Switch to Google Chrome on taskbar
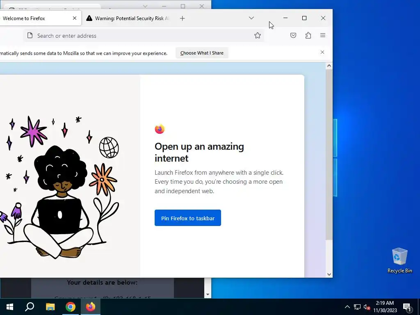420x315 pixels. 71,307
